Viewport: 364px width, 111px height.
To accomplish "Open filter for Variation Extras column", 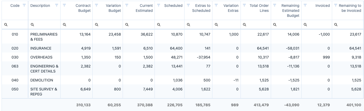I will (216, 5).
